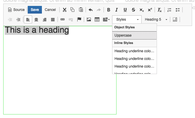The height and width of the screenshot is (118, 195).
Task: Increase the indent
Action: pos(18,19)
